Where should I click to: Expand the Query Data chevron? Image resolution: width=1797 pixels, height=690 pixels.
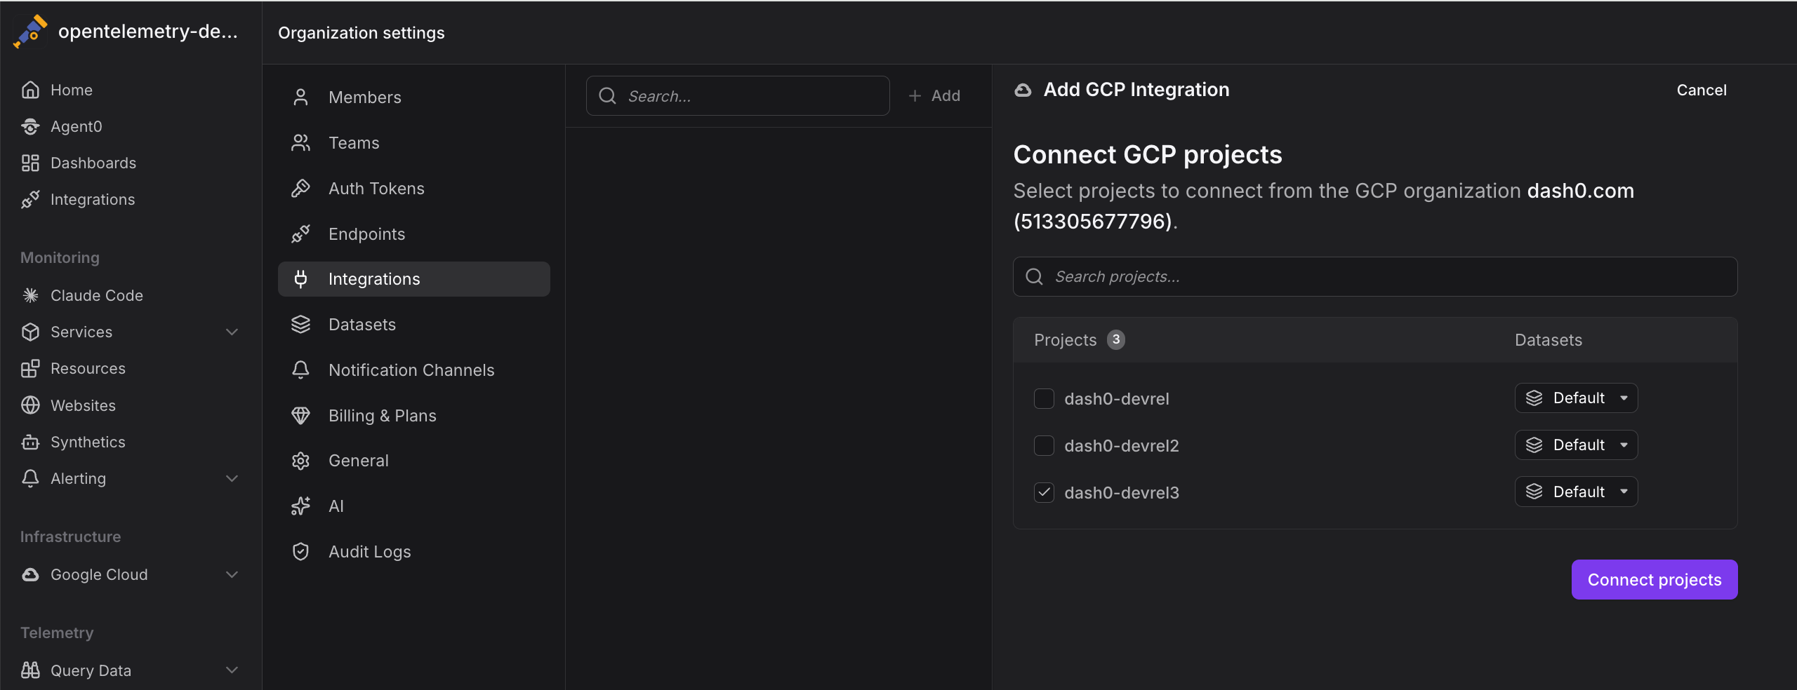pyautogui.click(x=232, y=670)
